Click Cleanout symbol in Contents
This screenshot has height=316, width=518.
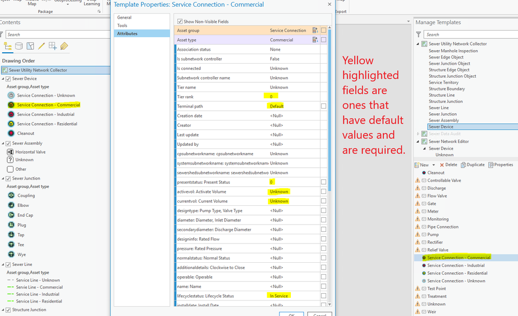[11, 133]
